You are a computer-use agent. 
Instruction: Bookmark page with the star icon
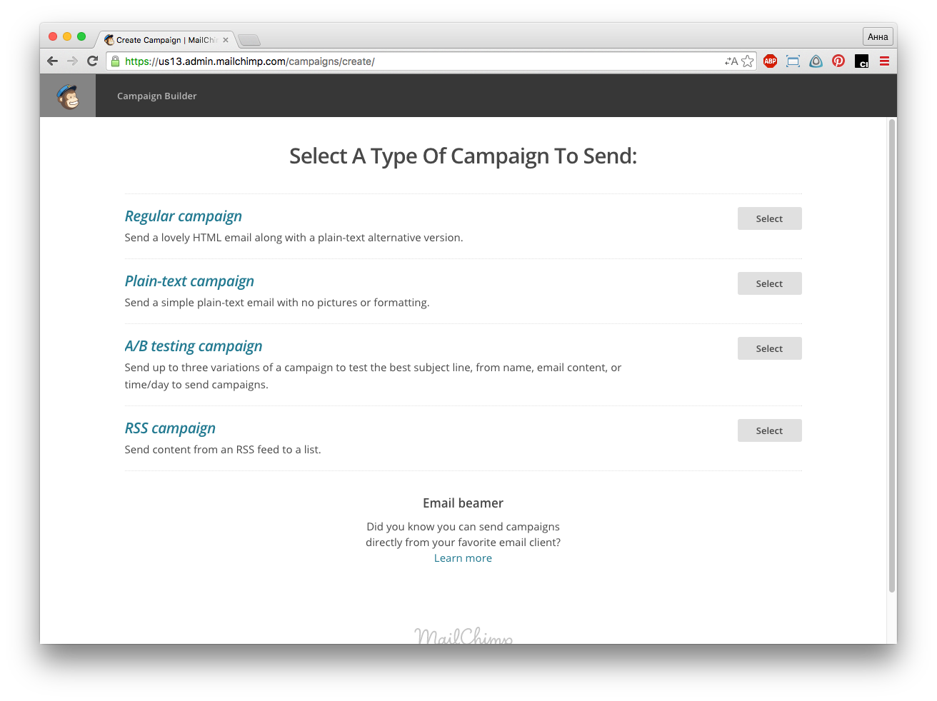pyautogui.click(x=748, y=61)
